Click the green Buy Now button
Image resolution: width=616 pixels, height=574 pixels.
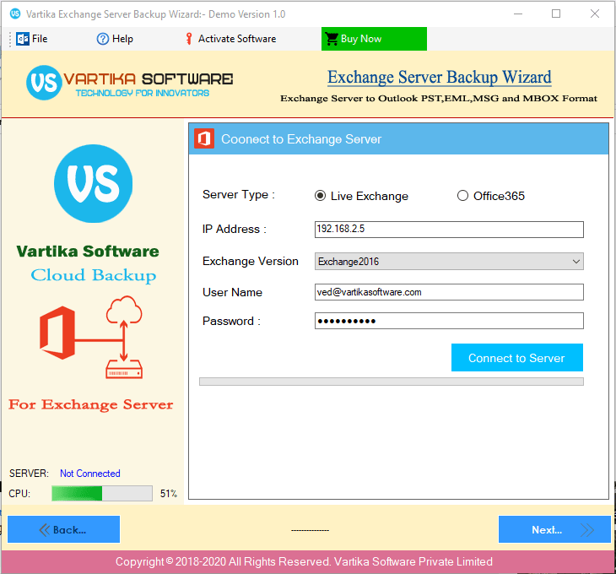(x=374, y=39)
